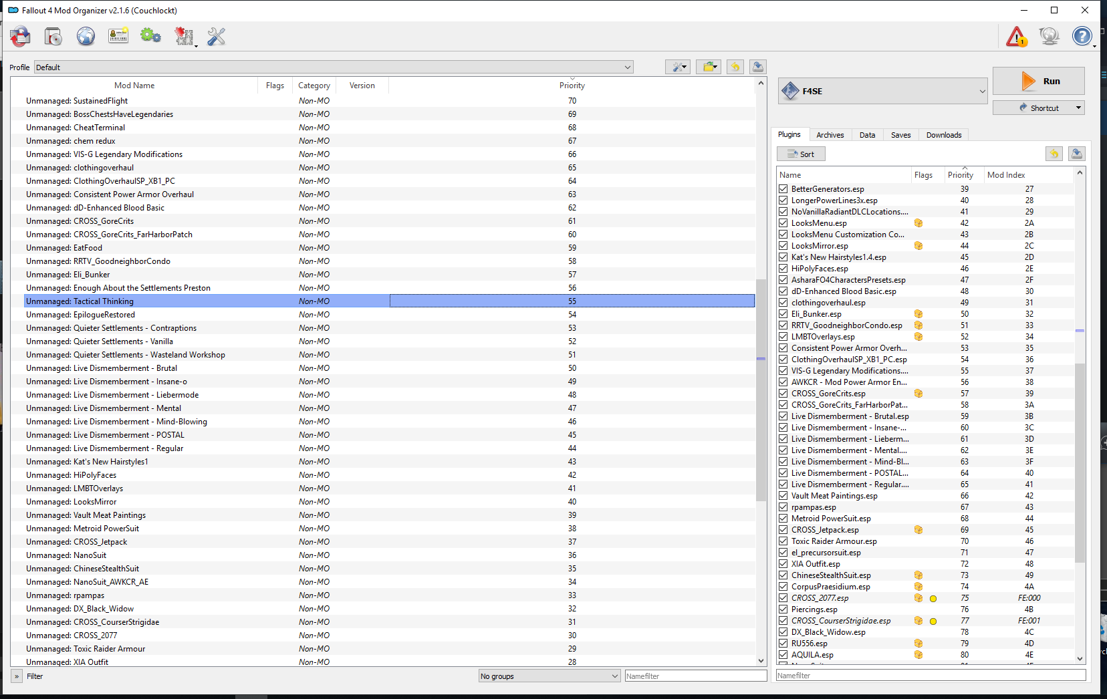
Task: Click the Run button
Action: coord(1039,81)
